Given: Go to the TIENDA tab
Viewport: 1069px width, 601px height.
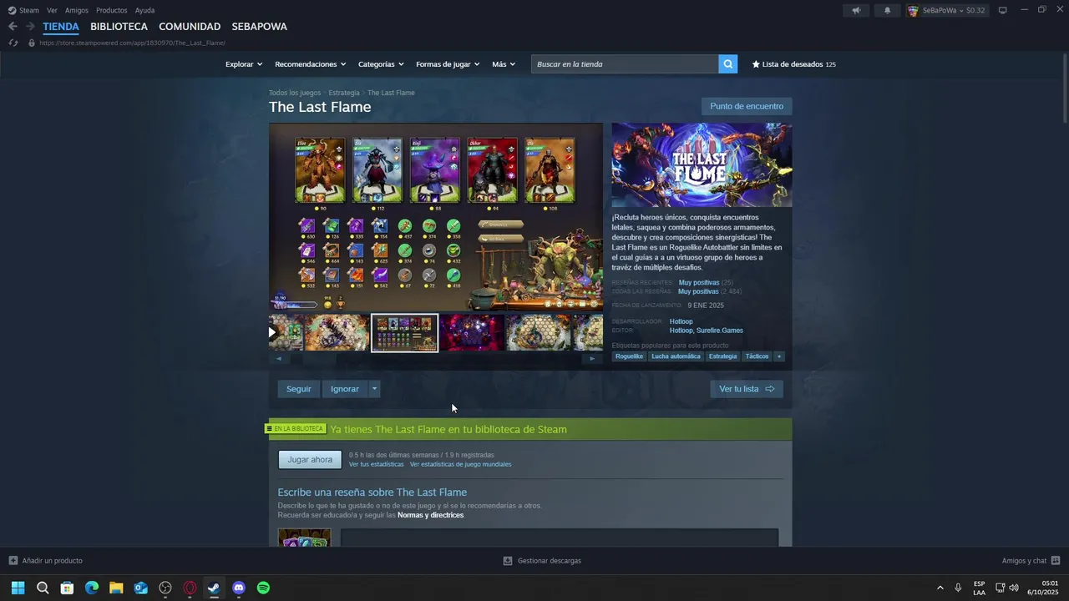Looking at the screenshot, I should (61, 27).
